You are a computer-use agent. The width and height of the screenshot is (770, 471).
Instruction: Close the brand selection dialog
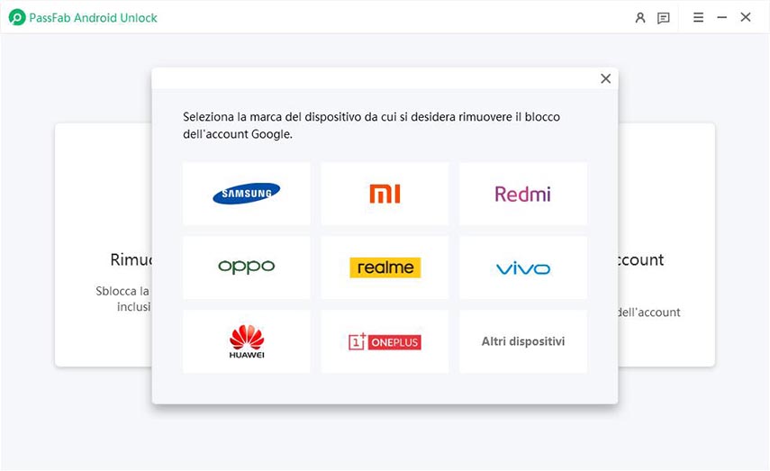click(605, 78)
